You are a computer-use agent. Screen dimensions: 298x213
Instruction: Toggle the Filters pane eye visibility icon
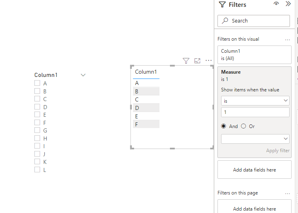click(276, 4)
